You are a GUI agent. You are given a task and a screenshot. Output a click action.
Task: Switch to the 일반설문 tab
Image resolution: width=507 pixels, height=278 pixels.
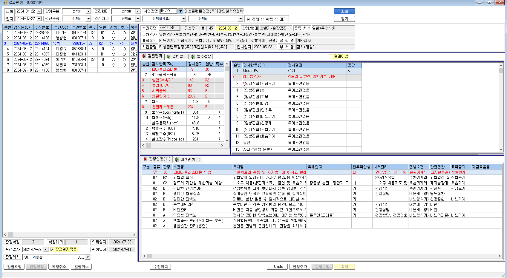[177, 56]
